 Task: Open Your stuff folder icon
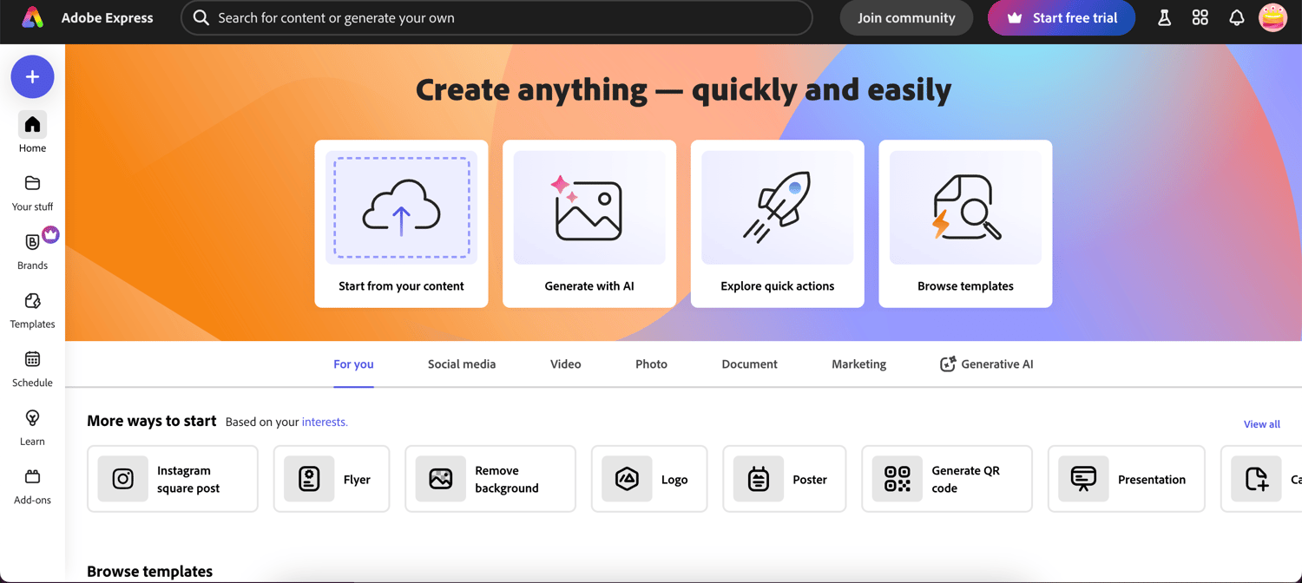point(32,183)
